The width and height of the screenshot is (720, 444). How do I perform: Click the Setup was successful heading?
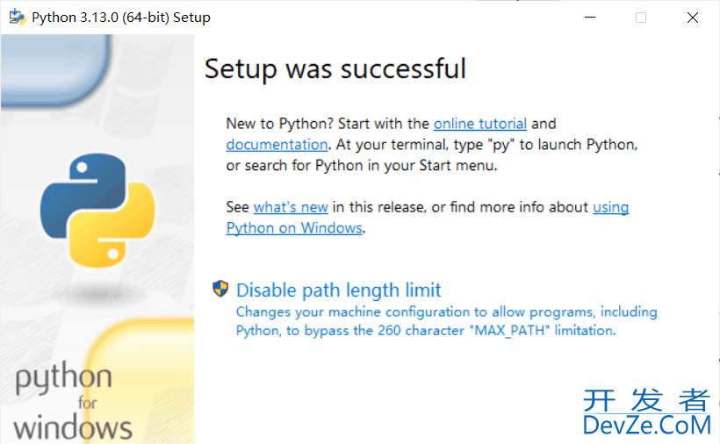coord(335,68)
